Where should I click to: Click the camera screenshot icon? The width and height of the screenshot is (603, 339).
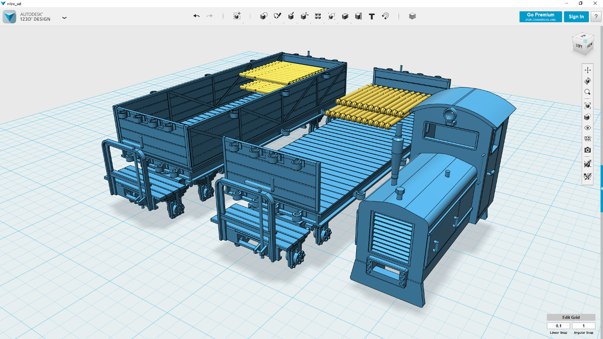(x=587, y=150)
